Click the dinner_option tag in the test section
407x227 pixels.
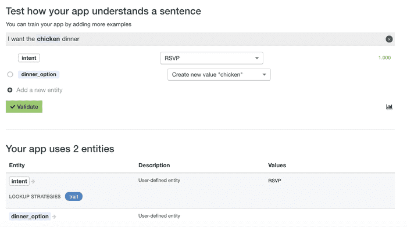pyautogui.click(x=39, y=74)
